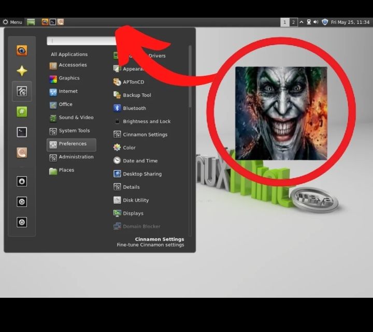Image resolution: width=373 pixels, height=332 pixels.
Task: Open the sound volume applet
Action: point(316,22)
